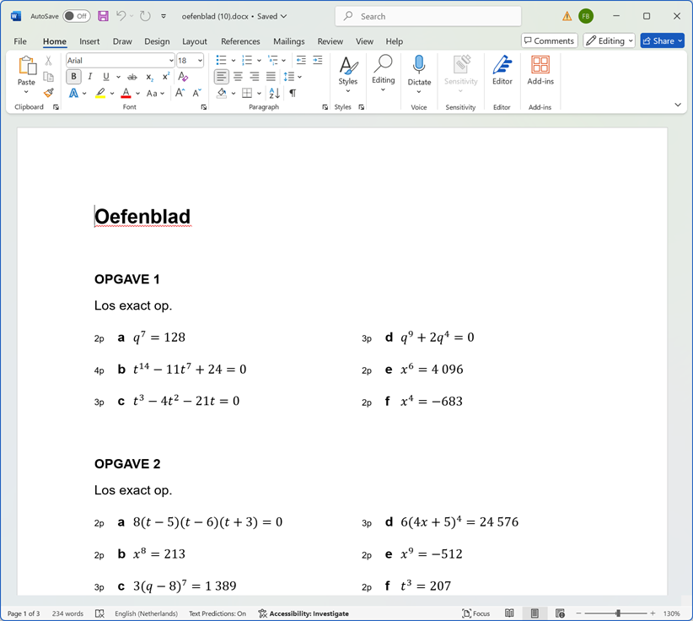This screenshot has width=693, height=621.
Task: Switch to the Draw tab
Action: click(122, 41)
